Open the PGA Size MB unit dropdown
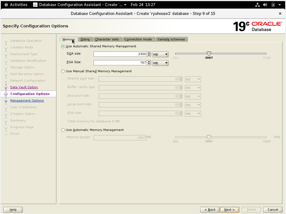Viewport: 286px width, 214px height. (160, 63)
